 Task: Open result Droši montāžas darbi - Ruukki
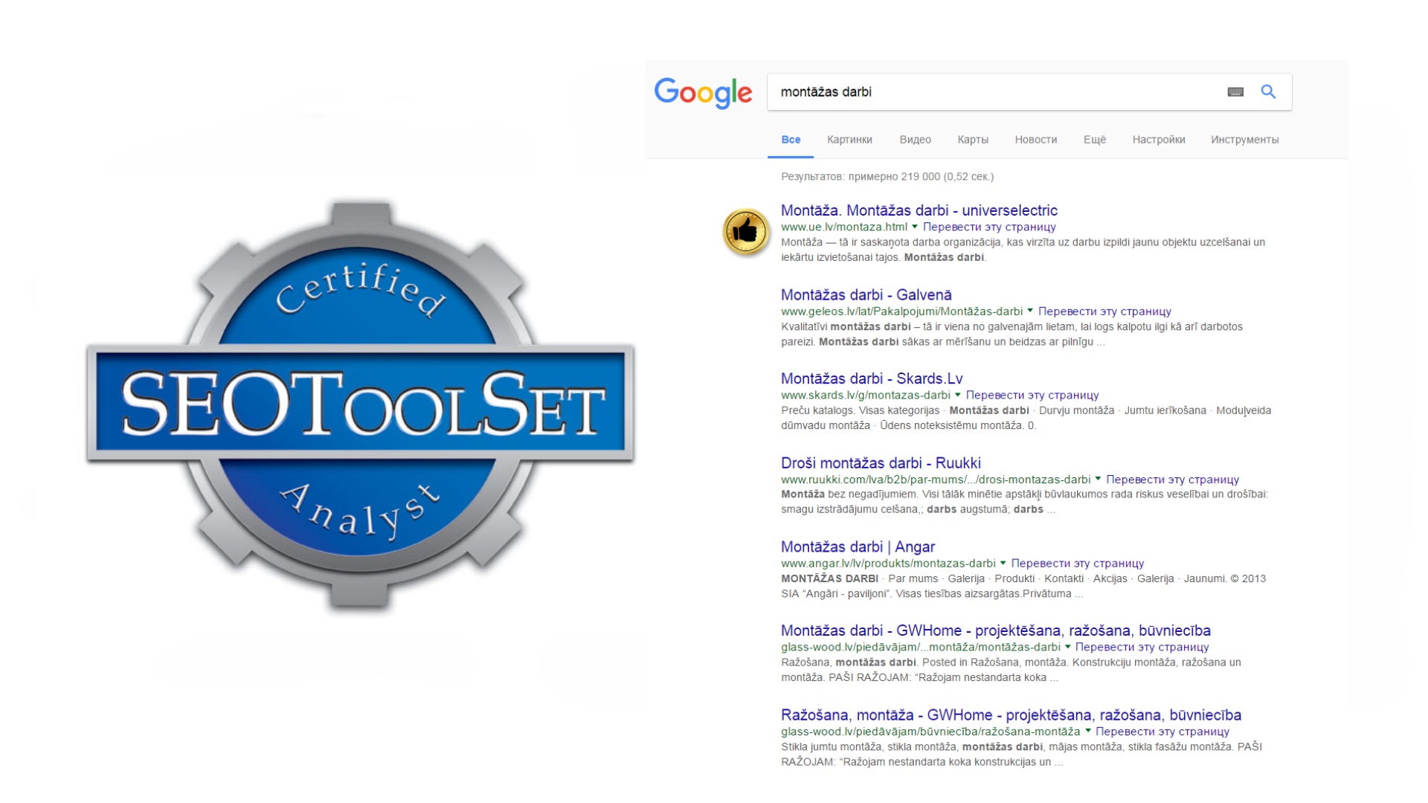click(x=881, y=463)
